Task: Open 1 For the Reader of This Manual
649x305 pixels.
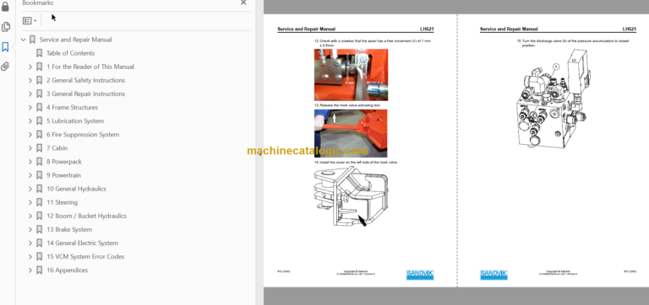Action: (90, 67)
